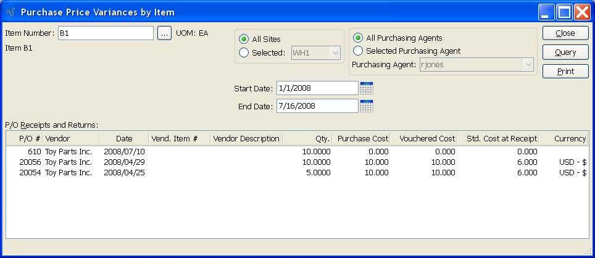
Task: Sort by the Vendor column header
Action: [x=70, y=139]
